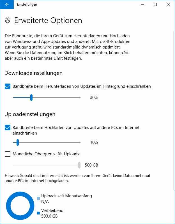Minimize the Einstellungen window

pos(142,4)
